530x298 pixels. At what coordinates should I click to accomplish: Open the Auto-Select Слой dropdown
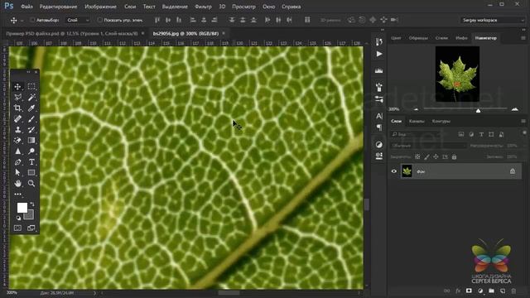point(78,20)
